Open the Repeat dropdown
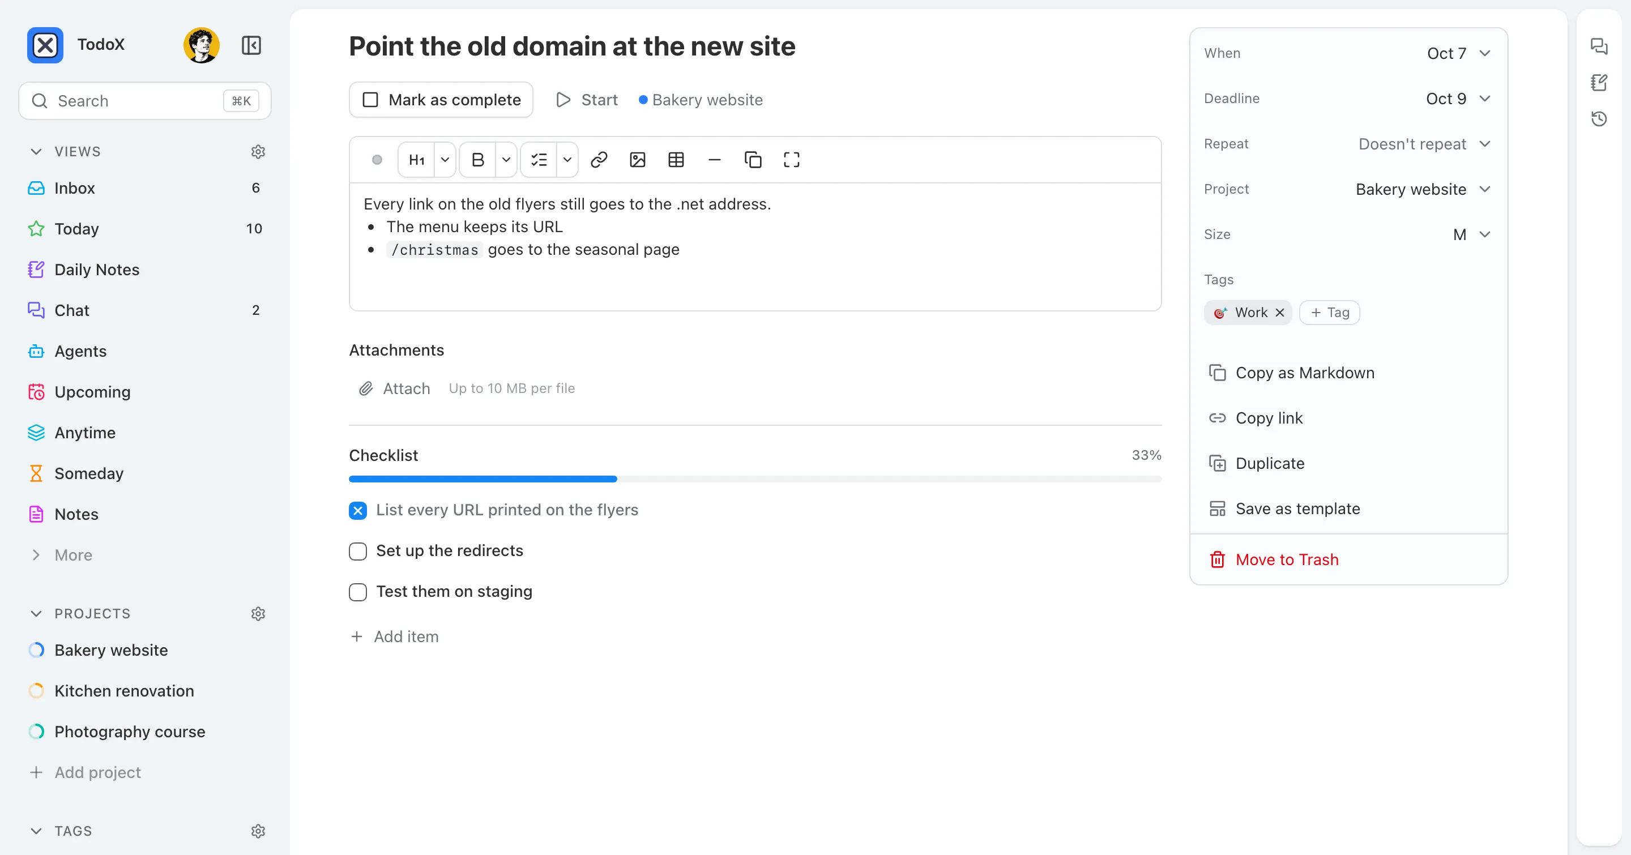1631x855 pixels. [x=1425, y=144]
